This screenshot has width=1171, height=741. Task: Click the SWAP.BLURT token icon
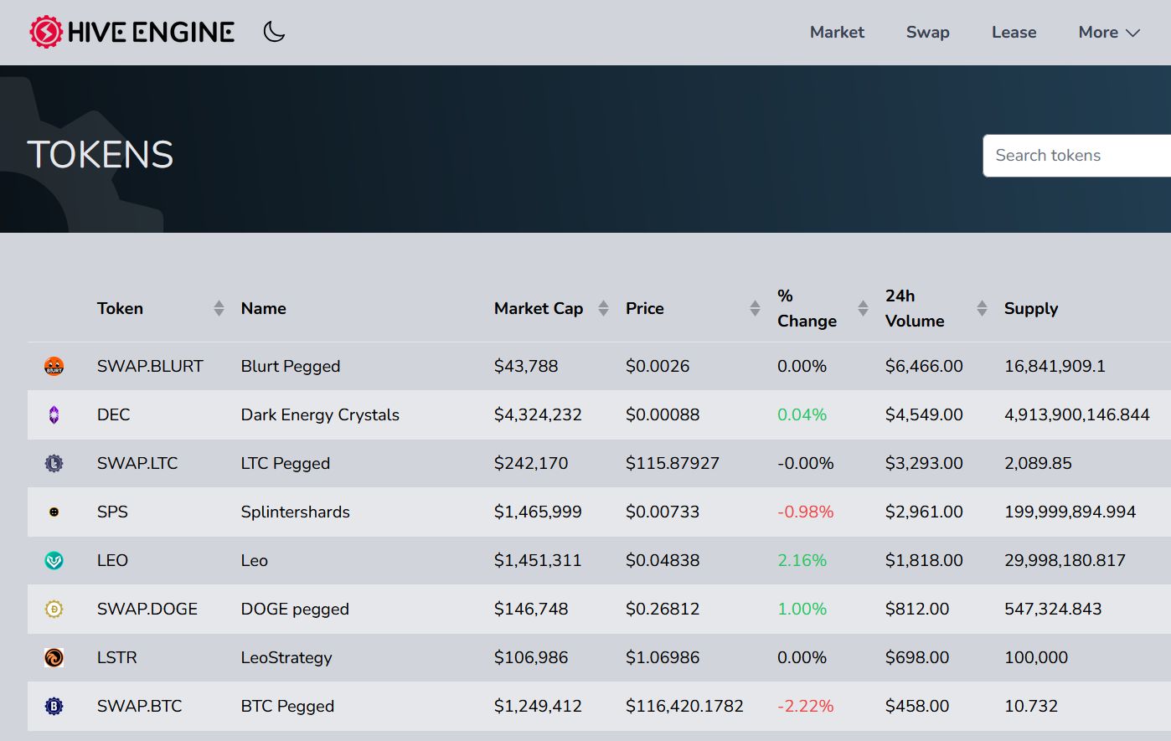pyautogui.click(x=54, y=366)
